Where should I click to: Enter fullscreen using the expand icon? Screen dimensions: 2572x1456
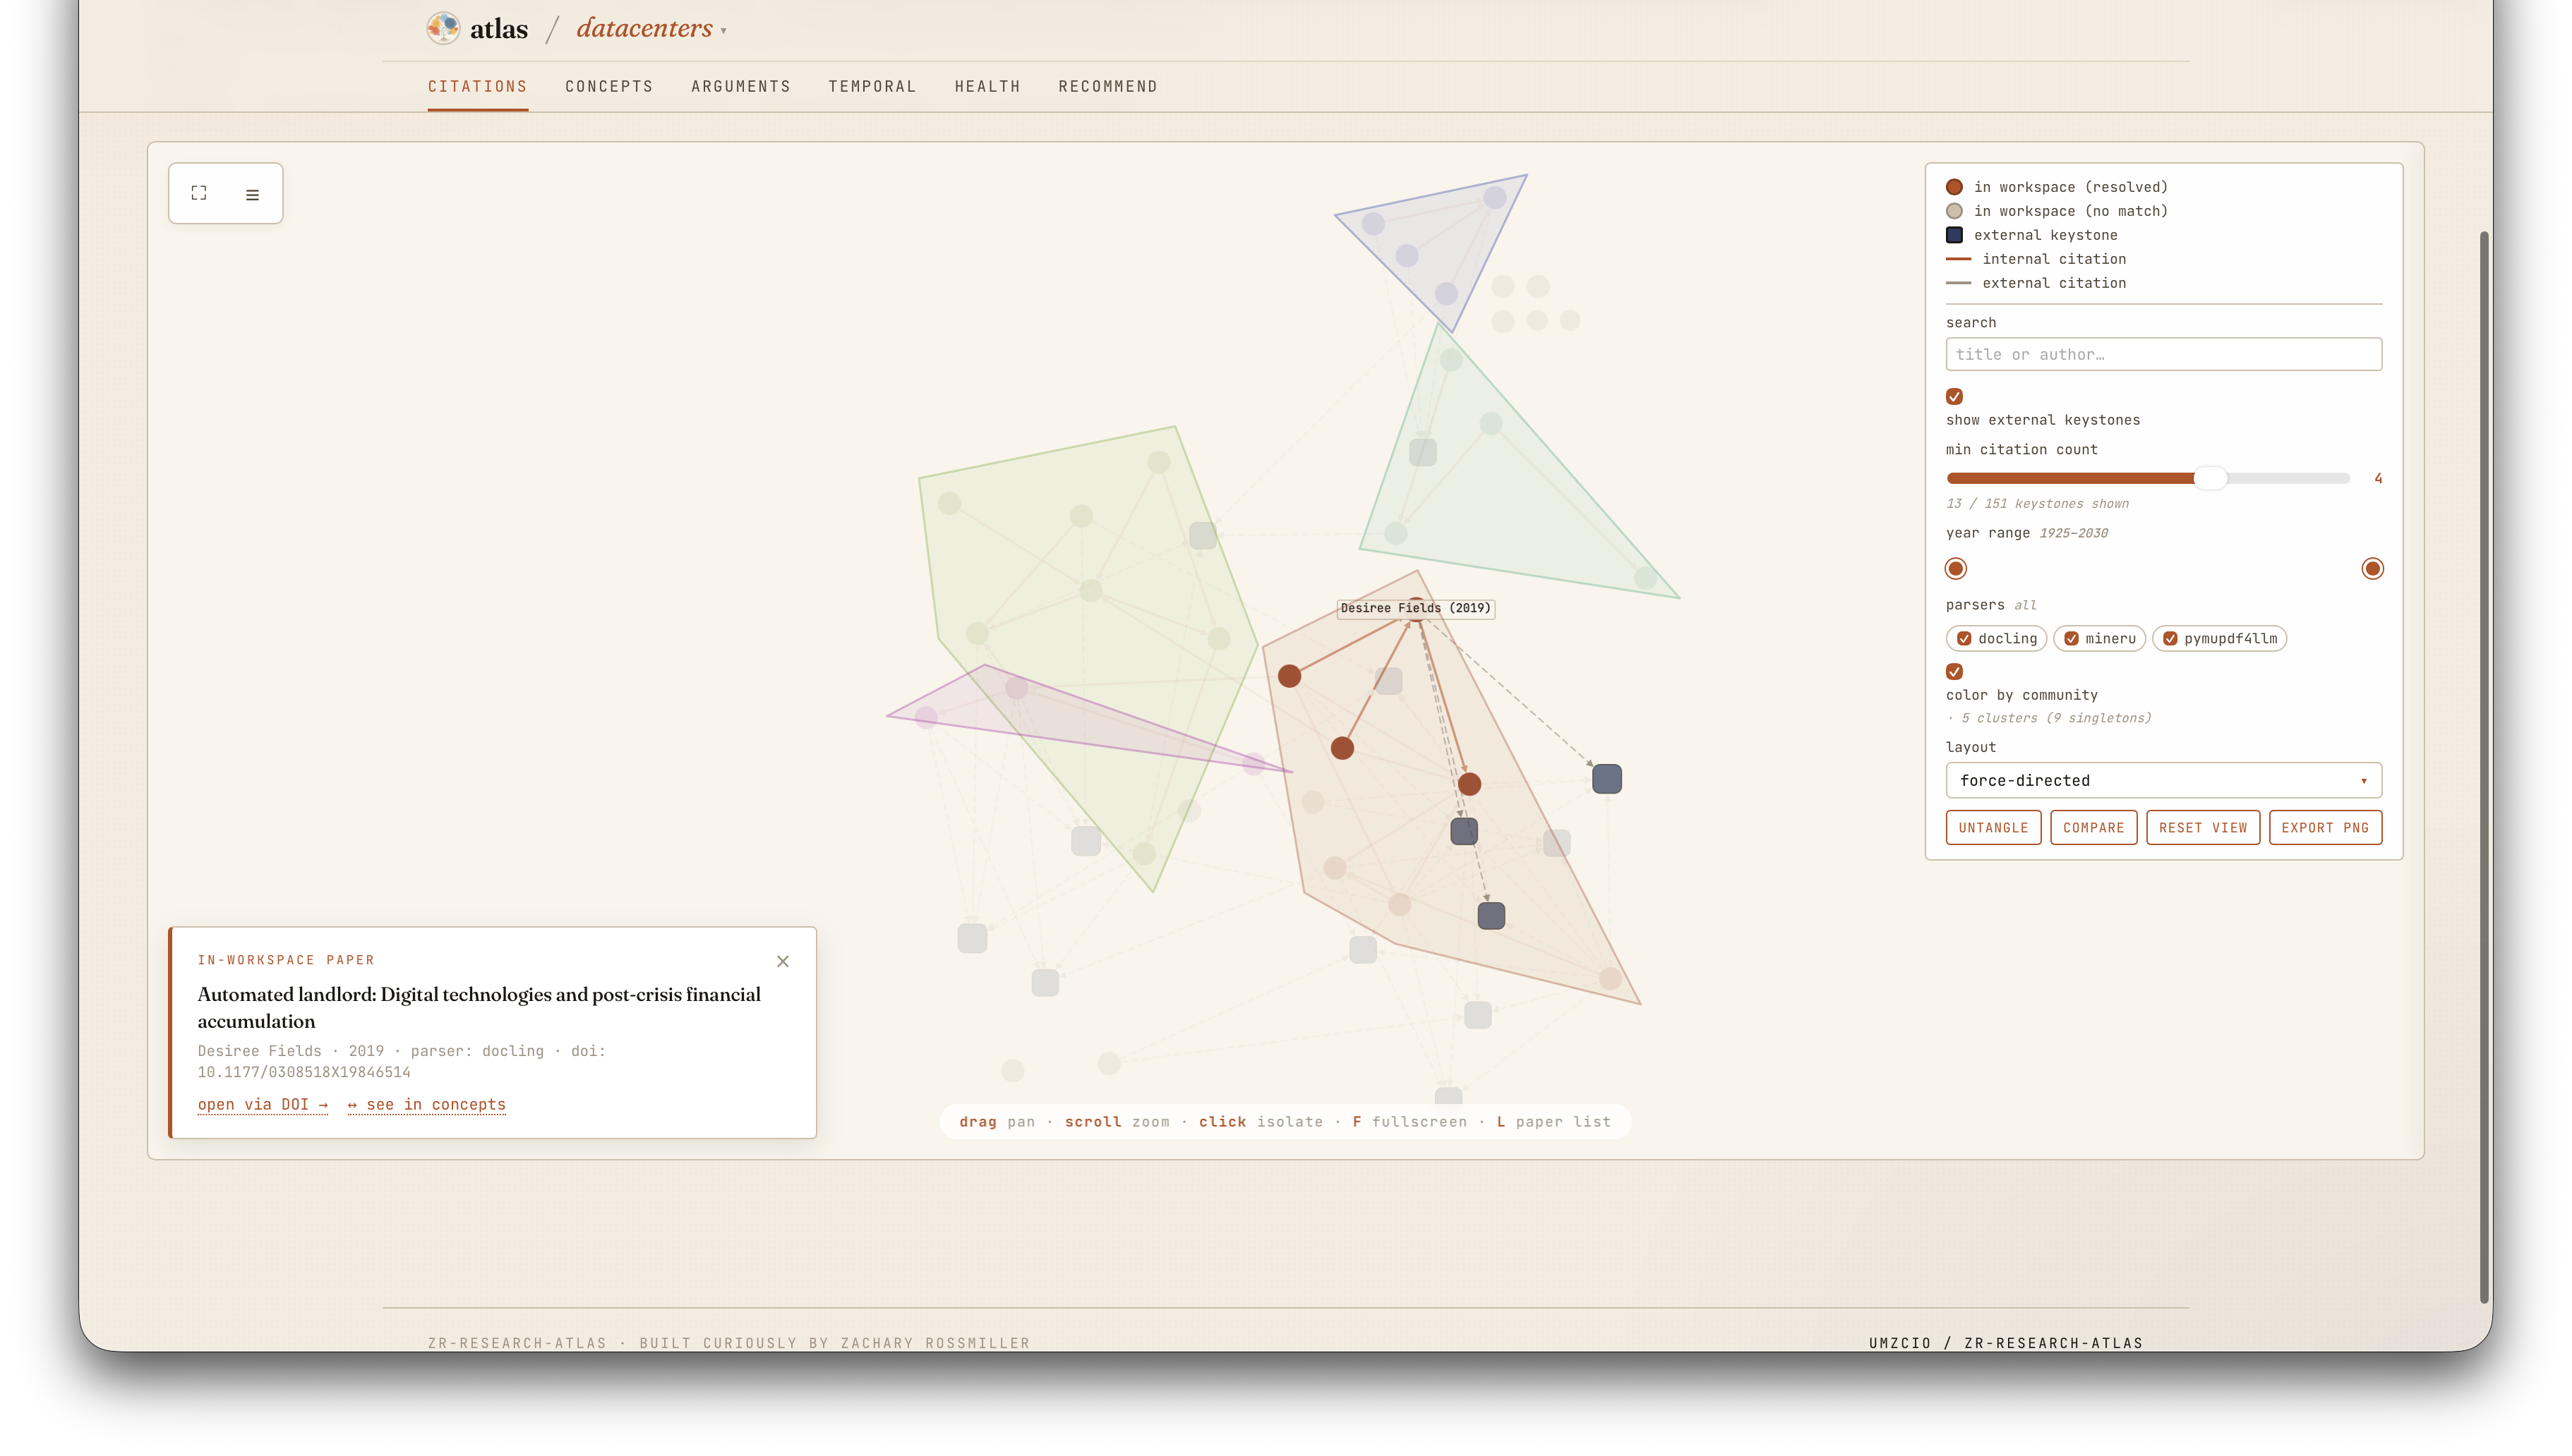199,193
